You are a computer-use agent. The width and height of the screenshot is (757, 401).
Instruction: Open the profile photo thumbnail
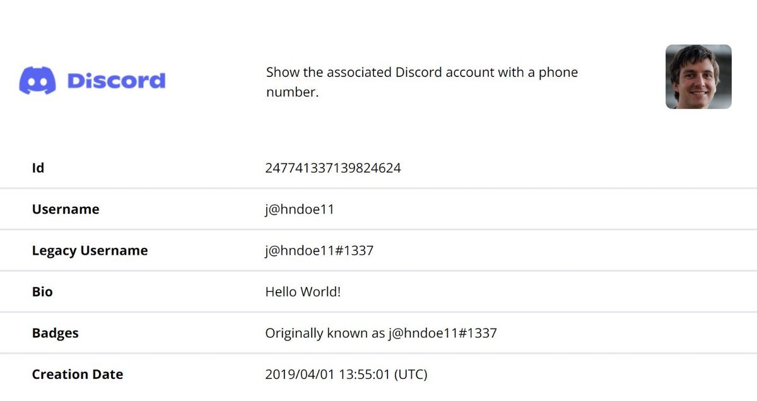pyautogui.click(x=698, y=77)
